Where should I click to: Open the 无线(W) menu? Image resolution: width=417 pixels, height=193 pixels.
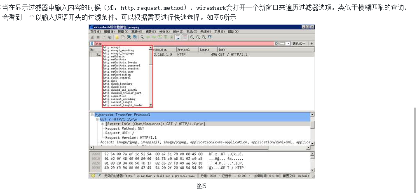tap(206, 32)
